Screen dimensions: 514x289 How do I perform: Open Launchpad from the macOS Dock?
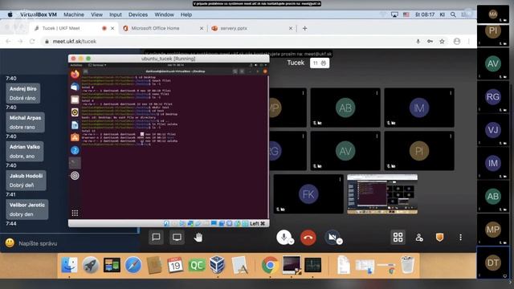(91, 265)
